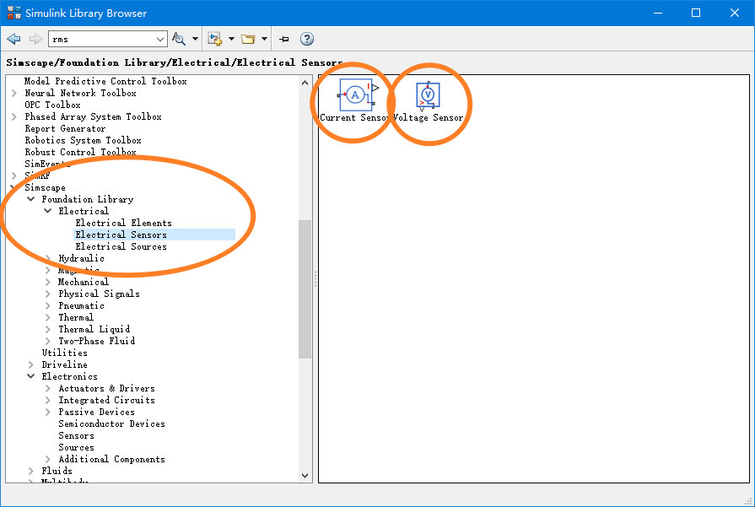Expand the Neural Network Toolbox node
755x507 pixels.
14,93
